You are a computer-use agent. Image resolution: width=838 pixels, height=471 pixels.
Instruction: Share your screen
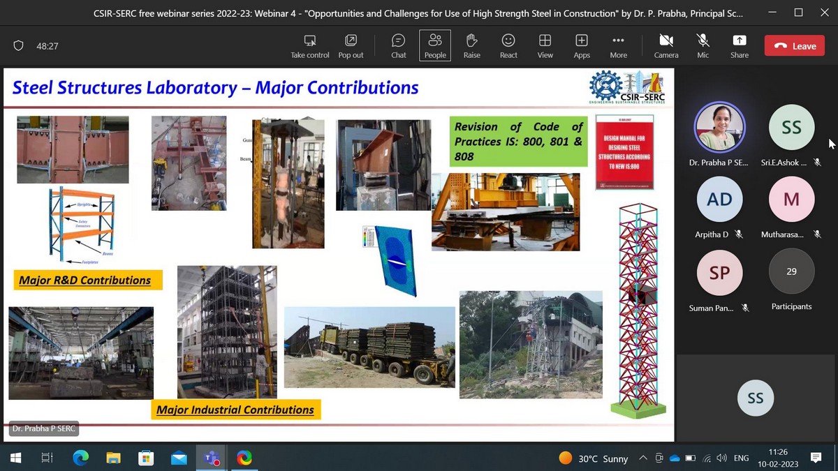740,46
